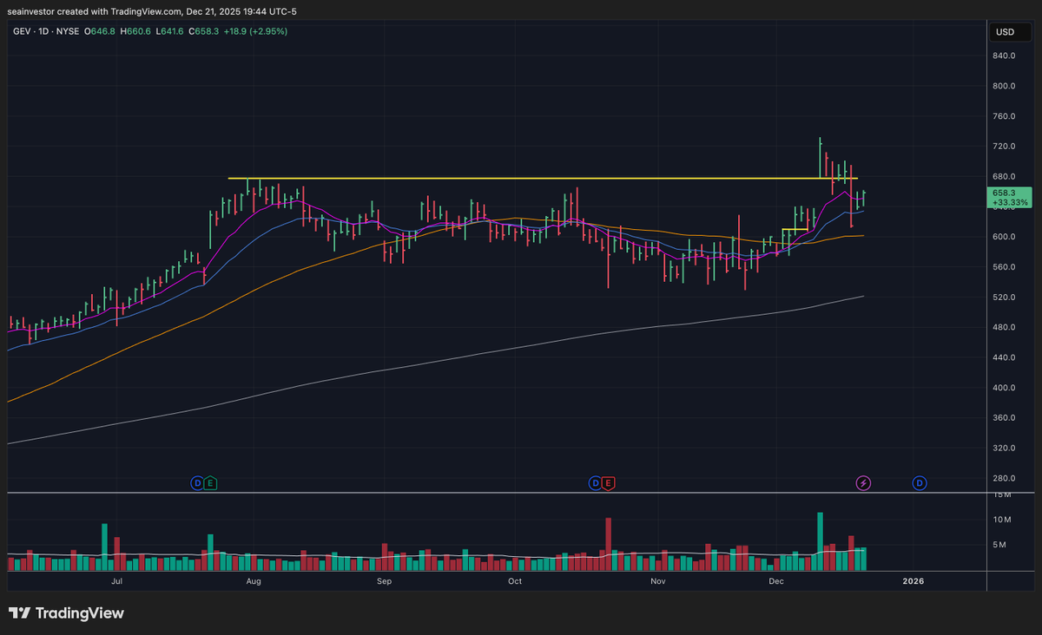Click the blue dividend D marker in July
Viewport: 1042px width, 635px height.
197,482
